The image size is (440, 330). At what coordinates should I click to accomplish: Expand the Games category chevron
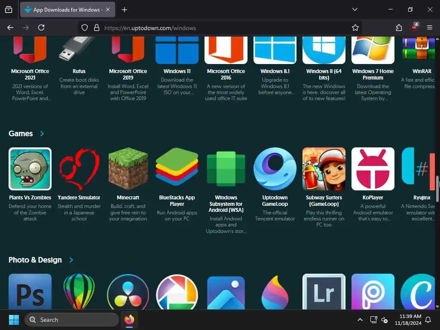(42, 134)
